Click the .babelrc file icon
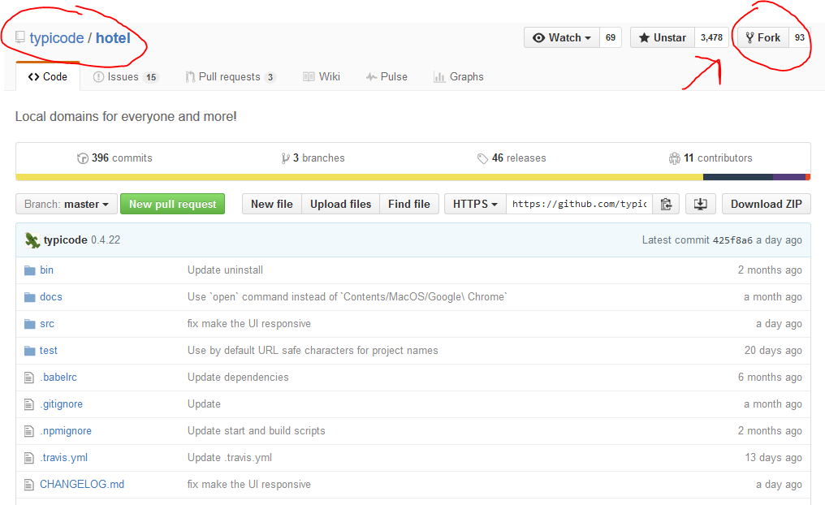825x505 pixels. (x=29, y=378)
